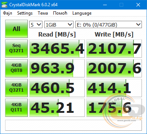Image resolution: width=147 pixels, height=134 pixels.
Task: Click the 4KiB Q32T1 read result 460.5
Action: 57,88
